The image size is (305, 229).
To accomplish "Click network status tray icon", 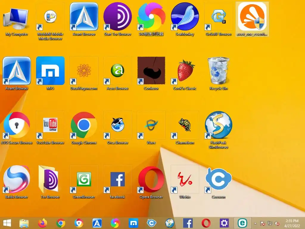I will (x=270, y=224).
